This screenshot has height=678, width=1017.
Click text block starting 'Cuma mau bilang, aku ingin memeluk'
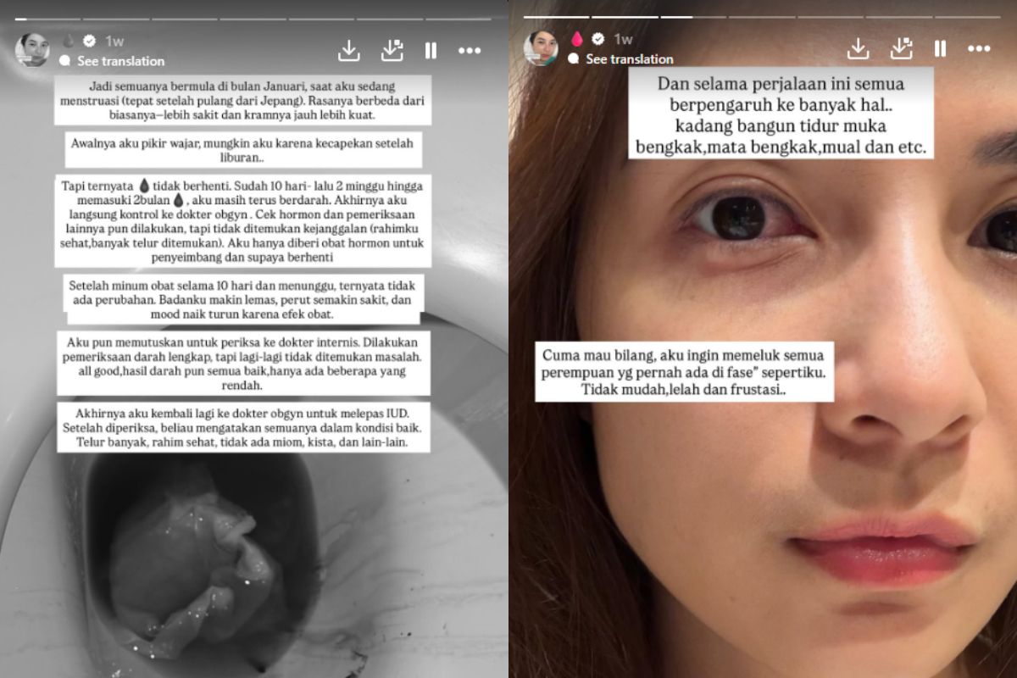click(x=686, y=372)
